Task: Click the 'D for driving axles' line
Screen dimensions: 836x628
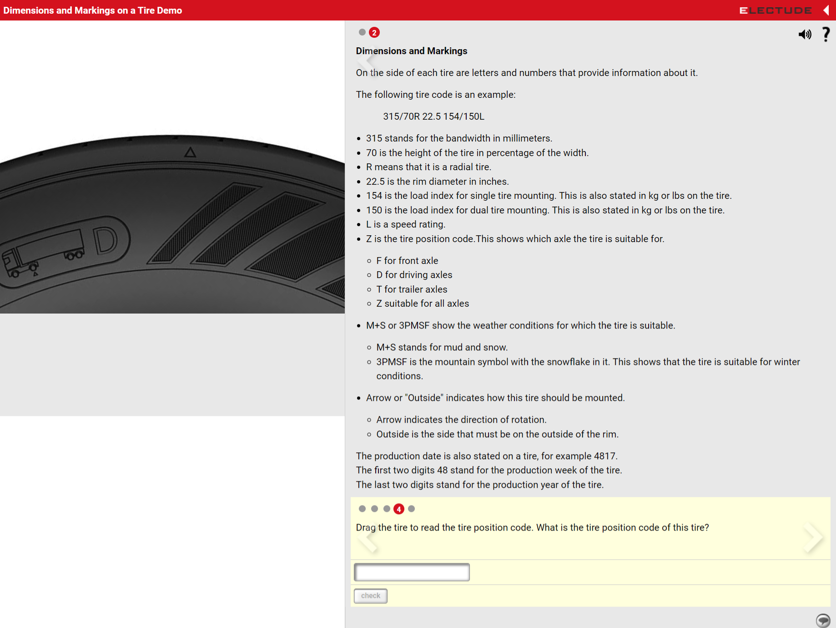Action: tap(414, 275)
